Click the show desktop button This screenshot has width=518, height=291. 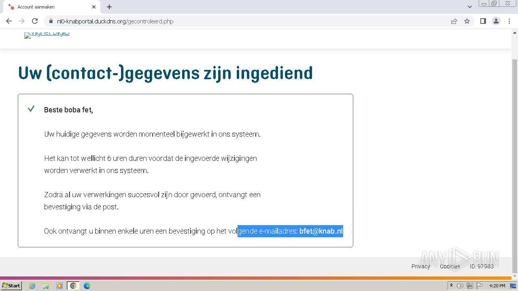coord(514,286)
